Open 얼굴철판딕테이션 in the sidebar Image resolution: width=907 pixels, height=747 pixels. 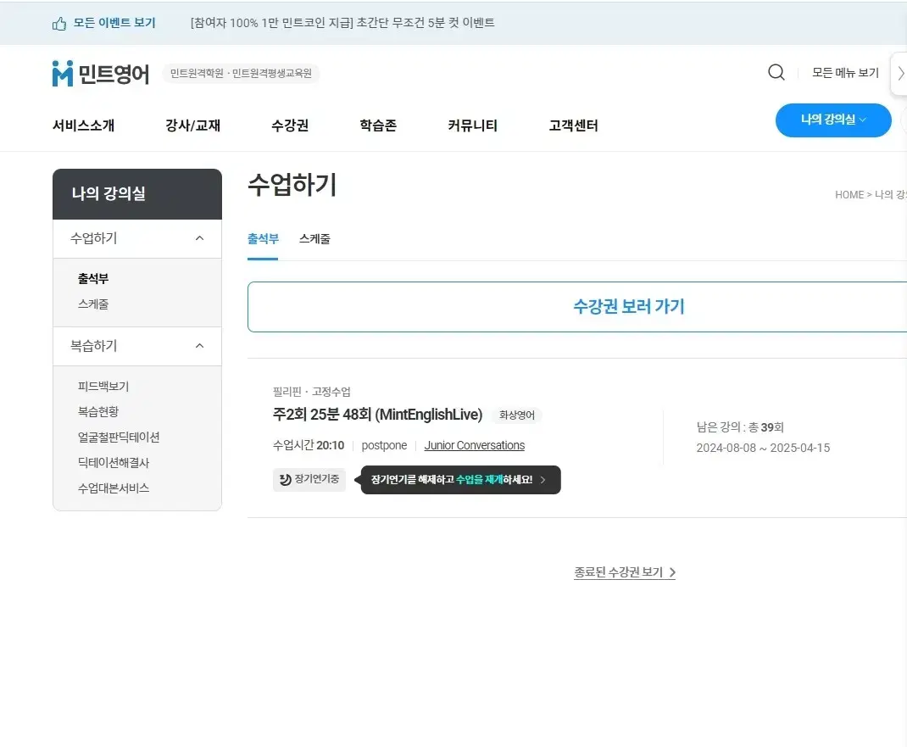pos(119,438)
